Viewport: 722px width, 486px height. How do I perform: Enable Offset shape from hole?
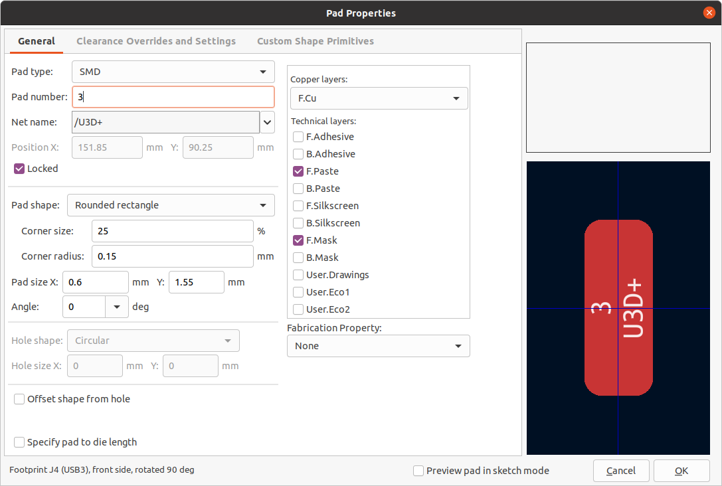click(x=20, y=399)
